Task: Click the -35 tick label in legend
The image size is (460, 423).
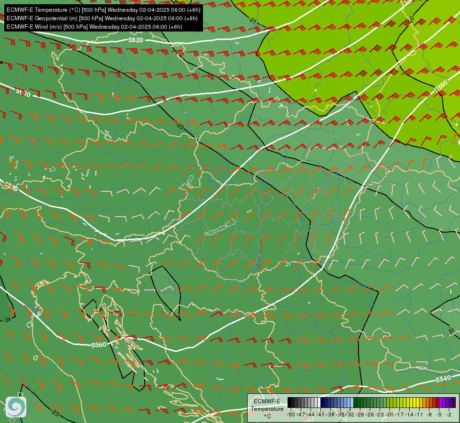Action: point(341,415)
